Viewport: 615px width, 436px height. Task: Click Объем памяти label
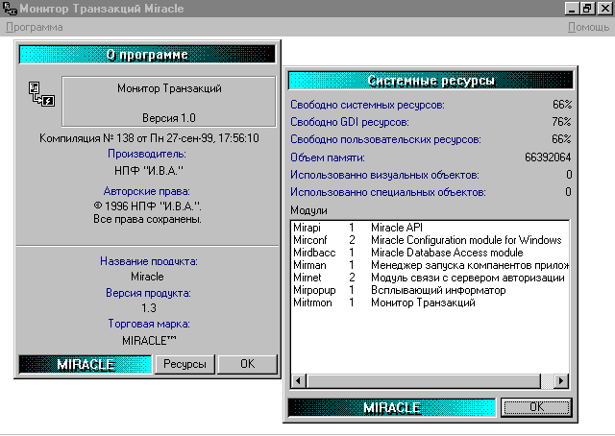coord(328,157)
